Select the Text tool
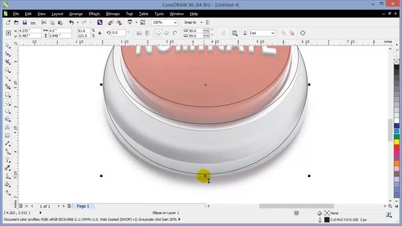This screenshot has height=226, width=402. [8, 127]
